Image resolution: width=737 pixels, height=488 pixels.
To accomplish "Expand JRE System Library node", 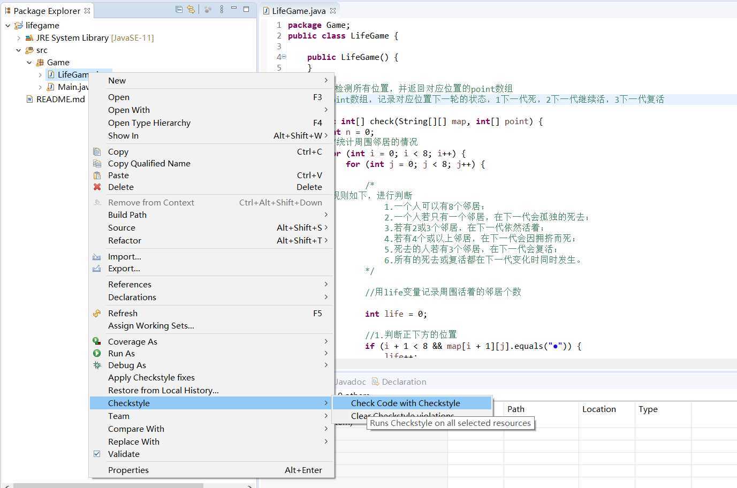I will coord(19,38).
